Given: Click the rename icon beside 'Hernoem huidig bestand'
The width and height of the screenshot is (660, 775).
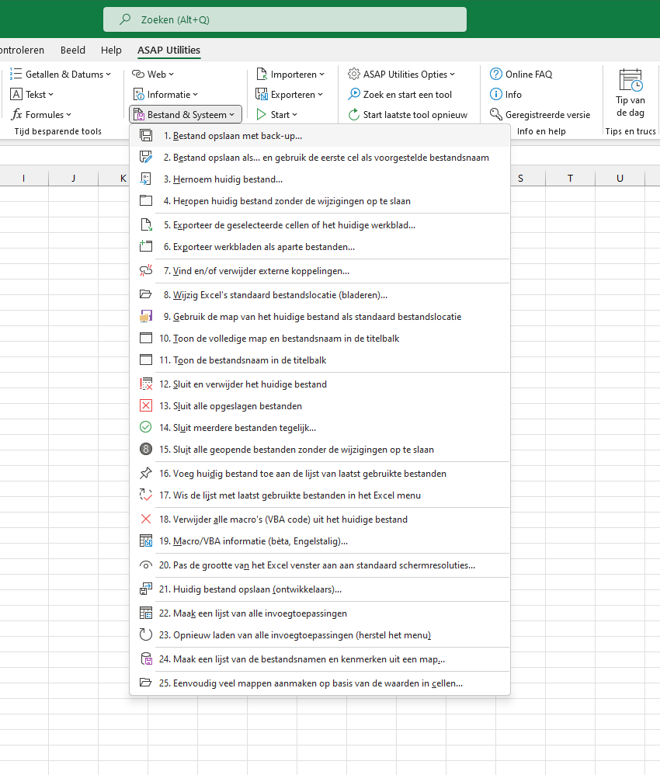Looking at the screenshot, I should point(146,179).
